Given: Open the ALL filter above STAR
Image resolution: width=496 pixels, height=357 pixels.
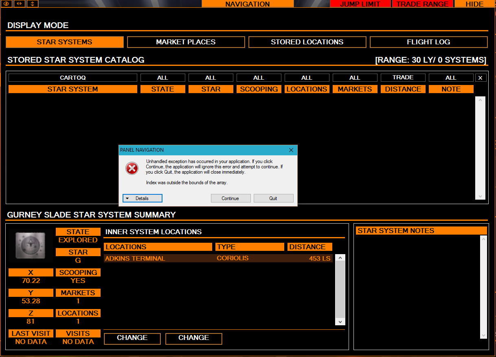Looking at the screenshot, I should pyautogui.click(x=211, y=78).
